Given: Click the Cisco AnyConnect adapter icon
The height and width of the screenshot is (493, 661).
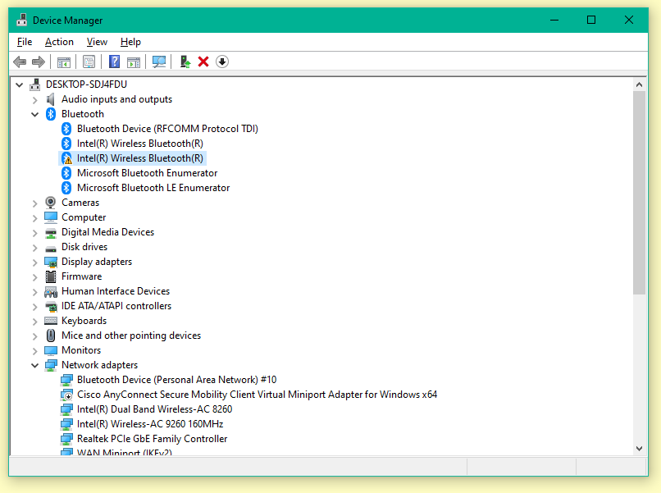Looking at the screenshot, I should coord(66,395).
